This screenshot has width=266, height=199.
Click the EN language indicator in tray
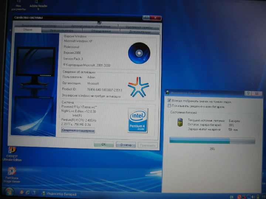[x=232, y=197]
